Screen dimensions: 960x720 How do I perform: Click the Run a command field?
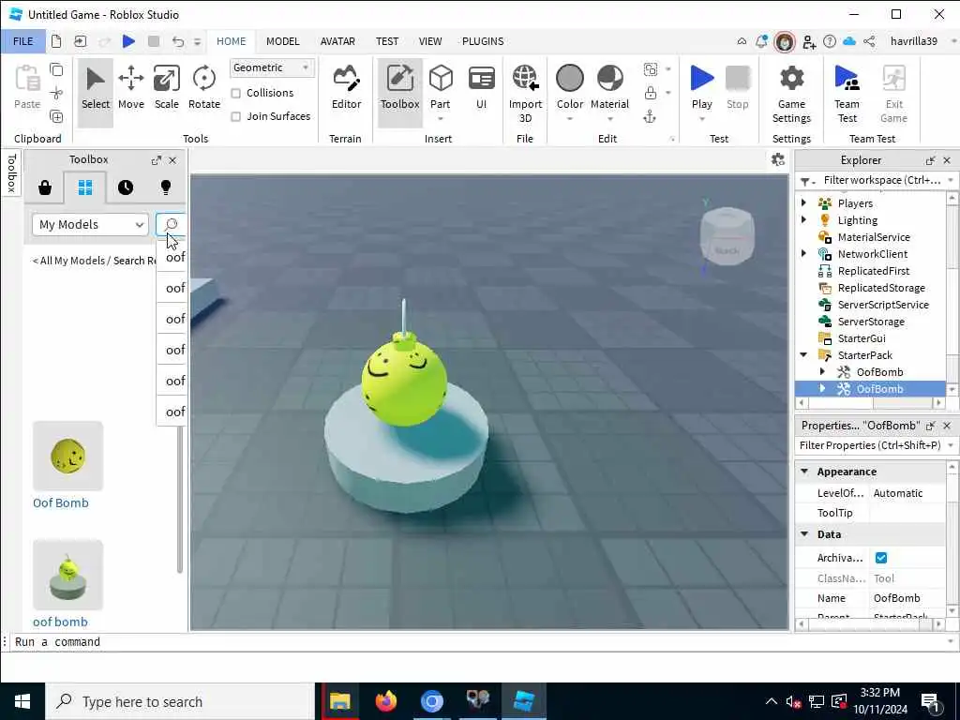click(x=477, y=641)
